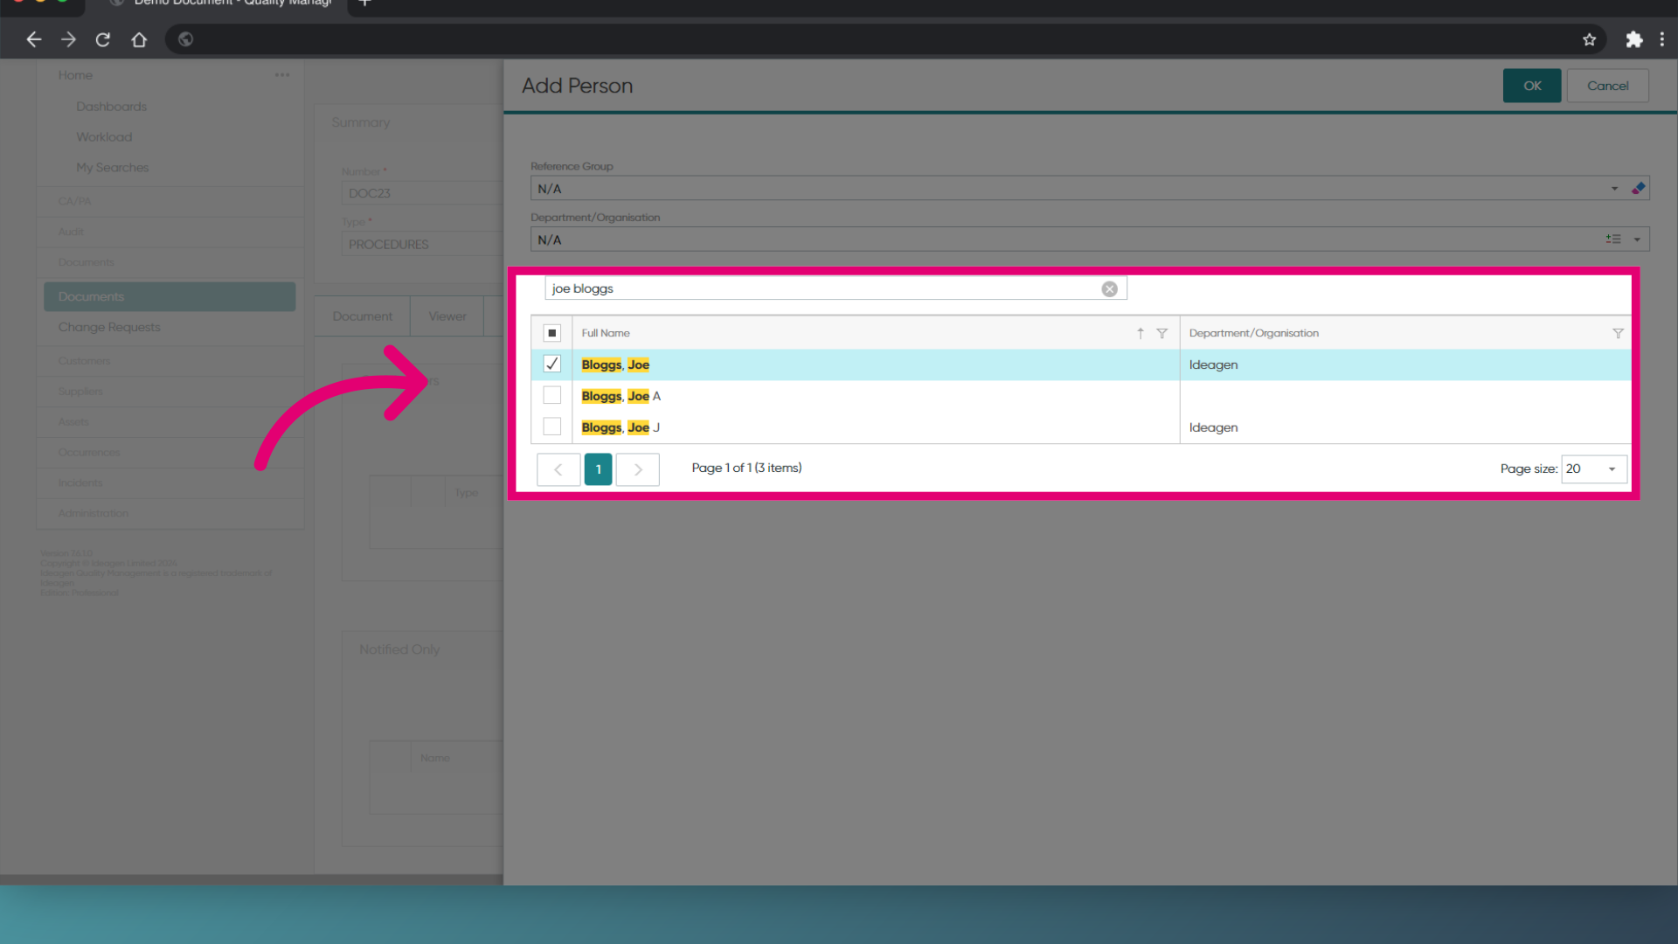The image size is (1678, 944).
Task: Open My Searches in the sidebar
Action: [x=112, y=168]
